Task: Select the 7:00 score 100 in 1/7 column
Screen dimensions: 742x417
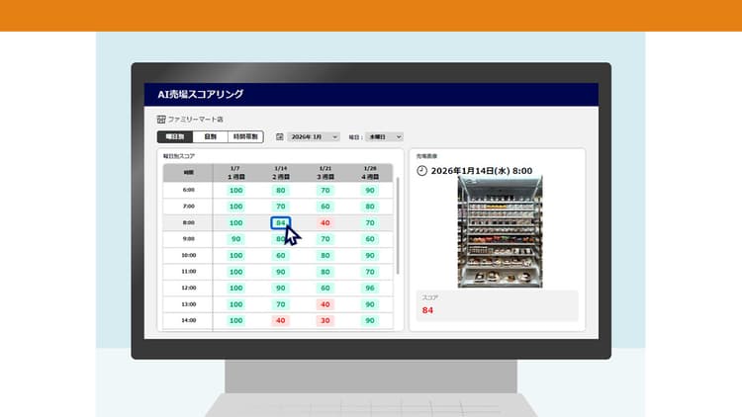Action: pos(235,207)
